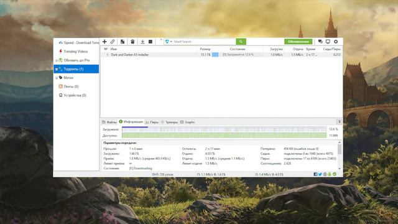
Task: Switch to the Graphs tab
Action: point(187,122)
